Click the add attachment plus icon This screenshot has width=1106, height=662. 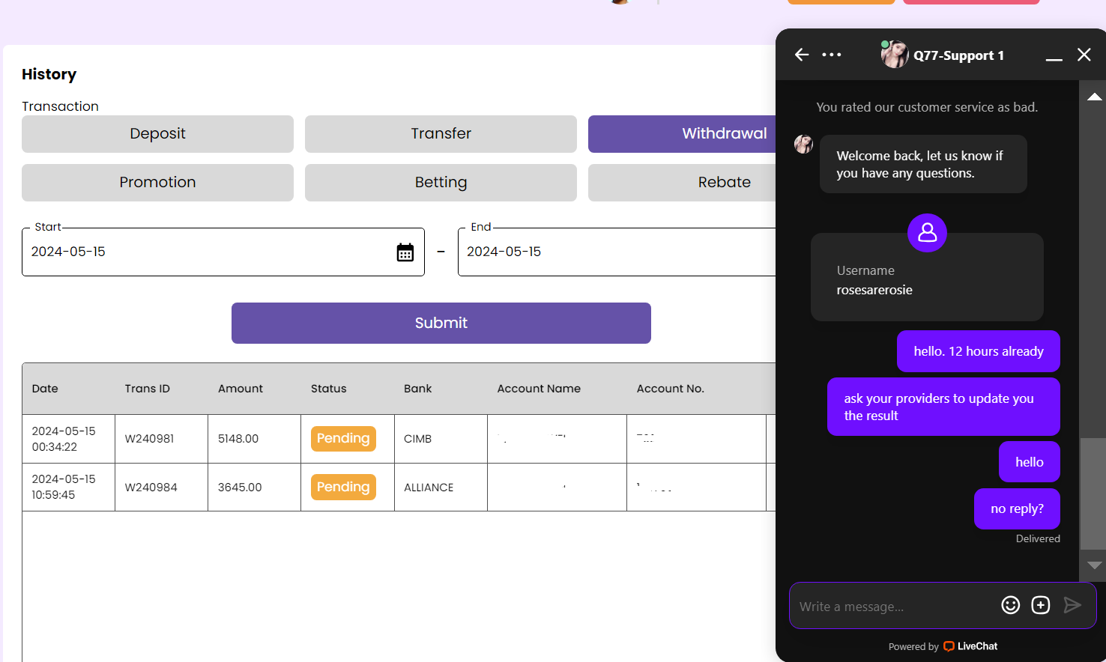(x=1041, y=605)
